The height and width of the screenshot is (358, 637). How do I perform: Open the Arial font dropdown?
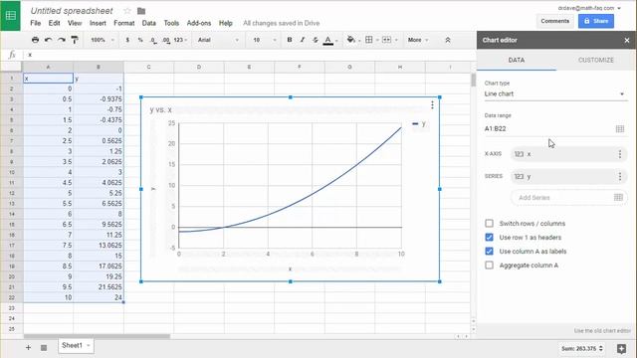pos(218,40)
